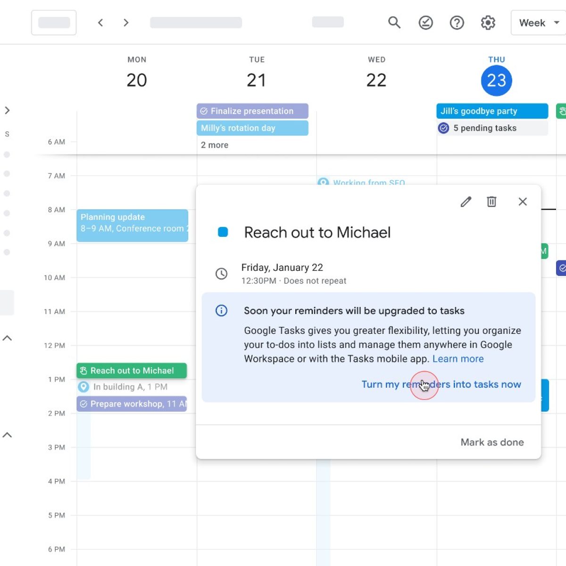566x566 pixels.
Task: Delete reminder with trash icon
Action: [491, 202]
